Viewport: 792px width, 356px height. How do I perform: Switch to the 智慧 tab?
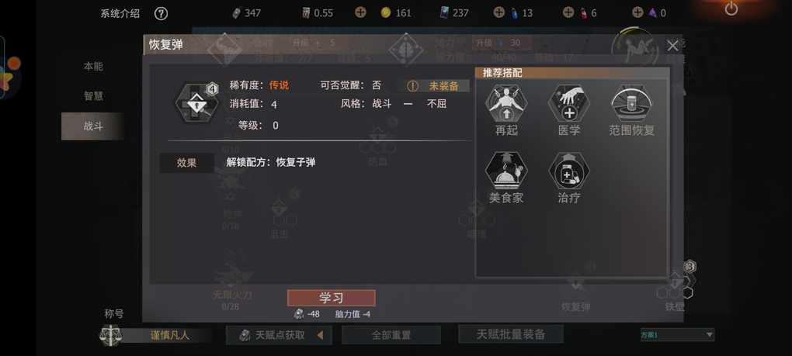tap(93, 96)
